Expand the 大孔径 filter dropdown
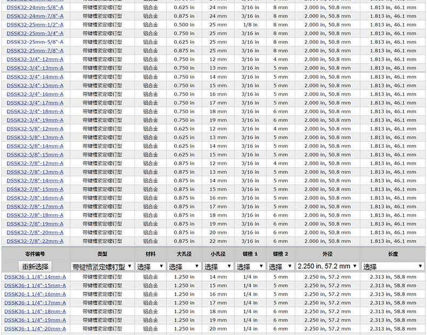The width and height of the screenshot is (427, 335). pos(183,266)
